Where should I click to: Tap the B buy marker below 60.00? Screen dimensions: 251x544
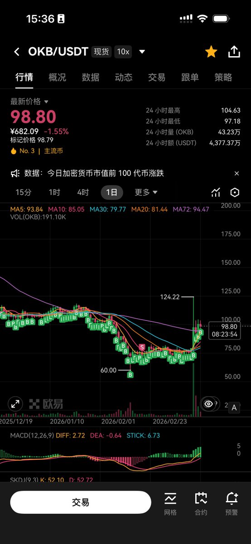(130, 374)
